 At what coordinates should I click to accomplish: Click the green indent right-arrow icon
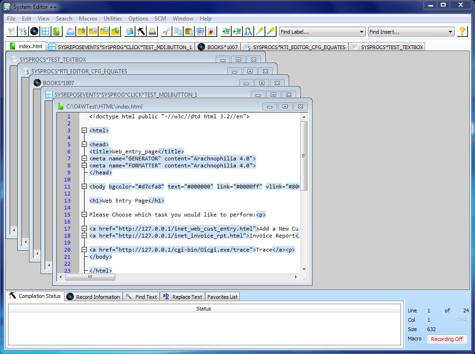[x=237, y=31]
